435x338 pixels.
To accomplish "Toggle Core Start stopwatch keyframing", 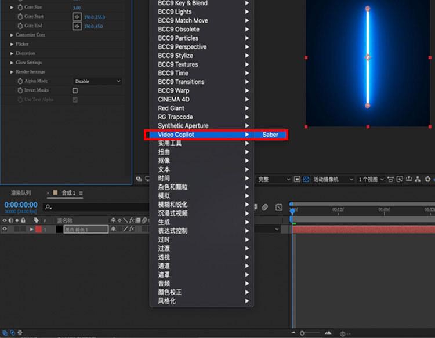I will pos(20,17).
